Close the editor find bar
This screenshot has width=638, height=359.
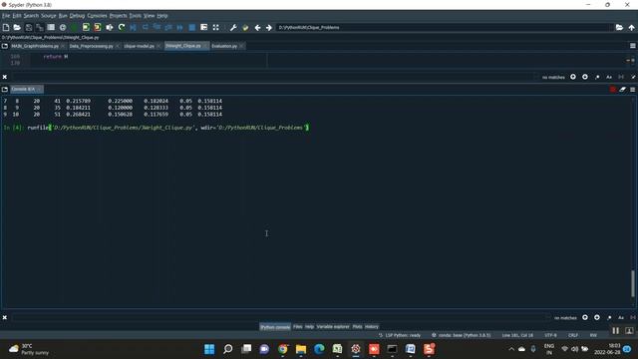(4, 77)
